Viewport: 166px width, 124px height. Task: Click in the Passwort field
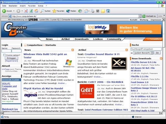pyautogui.click(x=17, y=51)
